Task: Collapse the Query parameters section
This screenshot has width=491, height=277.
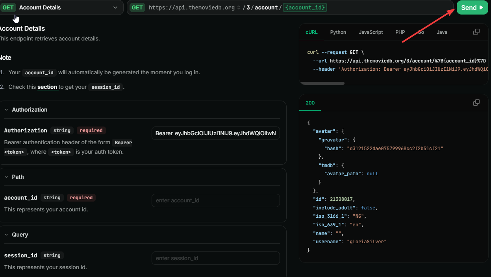Action: (6, 235)
